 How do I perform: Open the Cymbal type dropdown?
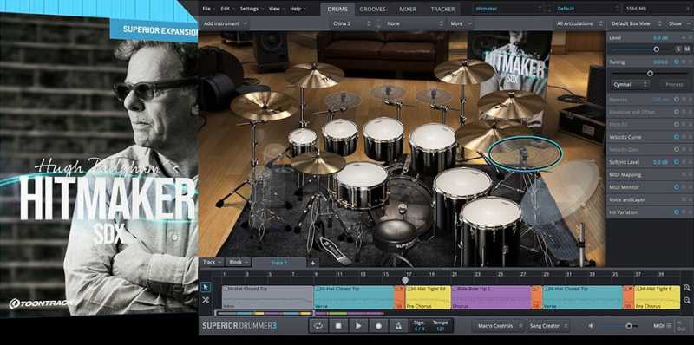(x=631, y=84)
